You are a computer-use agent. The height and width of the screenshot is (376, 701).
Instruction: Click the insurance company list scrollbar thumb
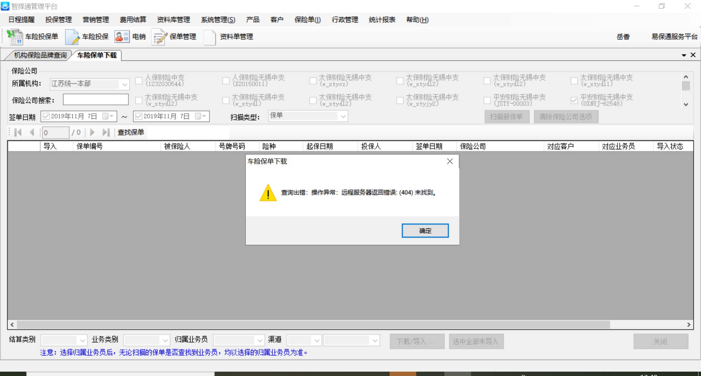click(686, 86)
